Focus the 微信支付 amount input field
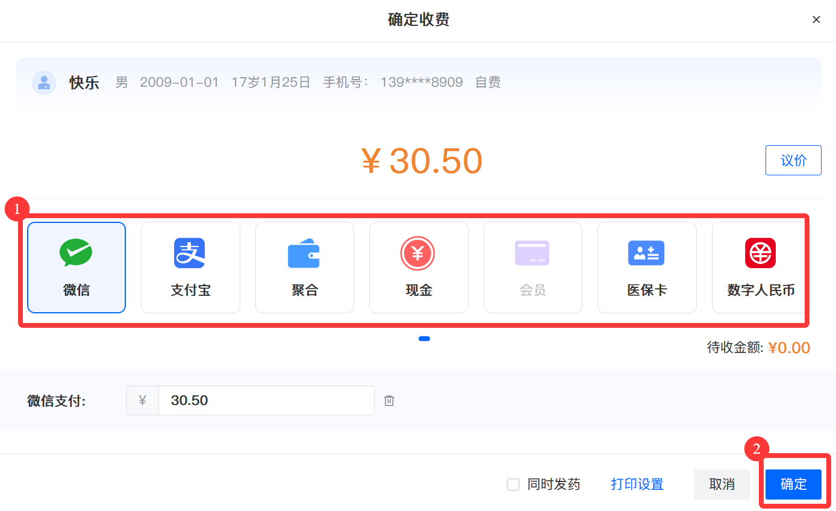 coord(265,401)
